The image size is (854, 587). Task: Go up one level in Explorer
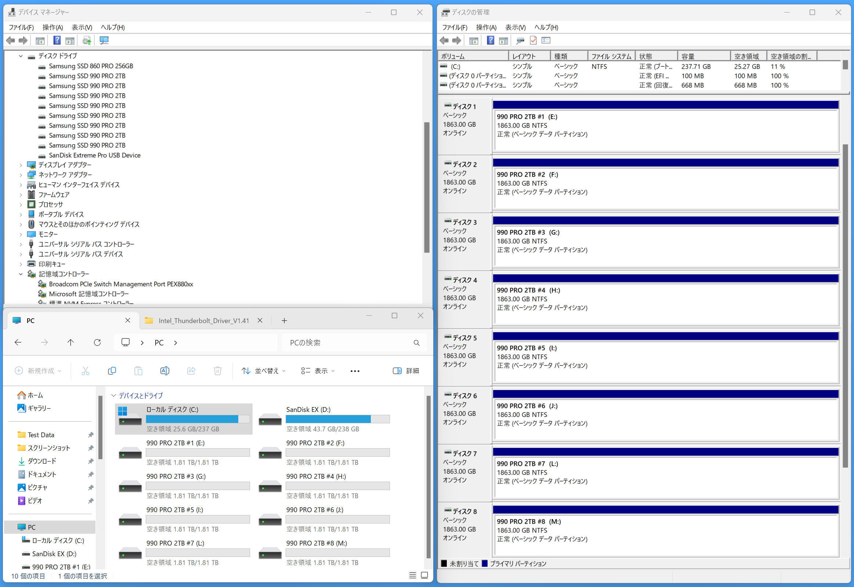(70, 343)
